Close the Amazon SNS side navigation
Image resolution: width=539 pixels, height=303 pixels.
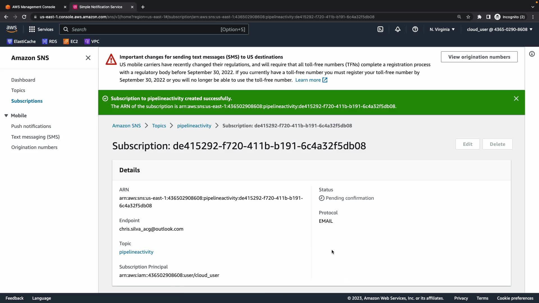tap(88, 58)
